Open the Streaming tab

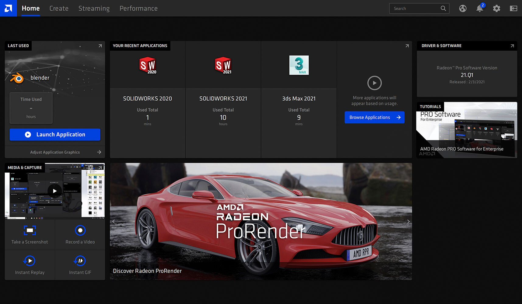pyautogui.click(x=94, y=9)
